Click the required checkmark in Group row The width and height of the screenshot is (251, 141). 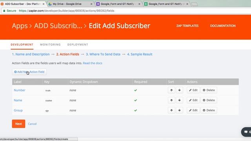(136, 110)
